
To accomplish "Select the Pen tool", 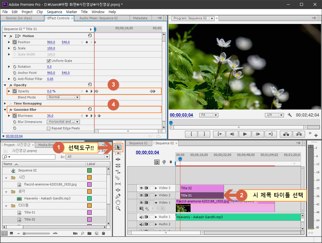I will (118, 196).
